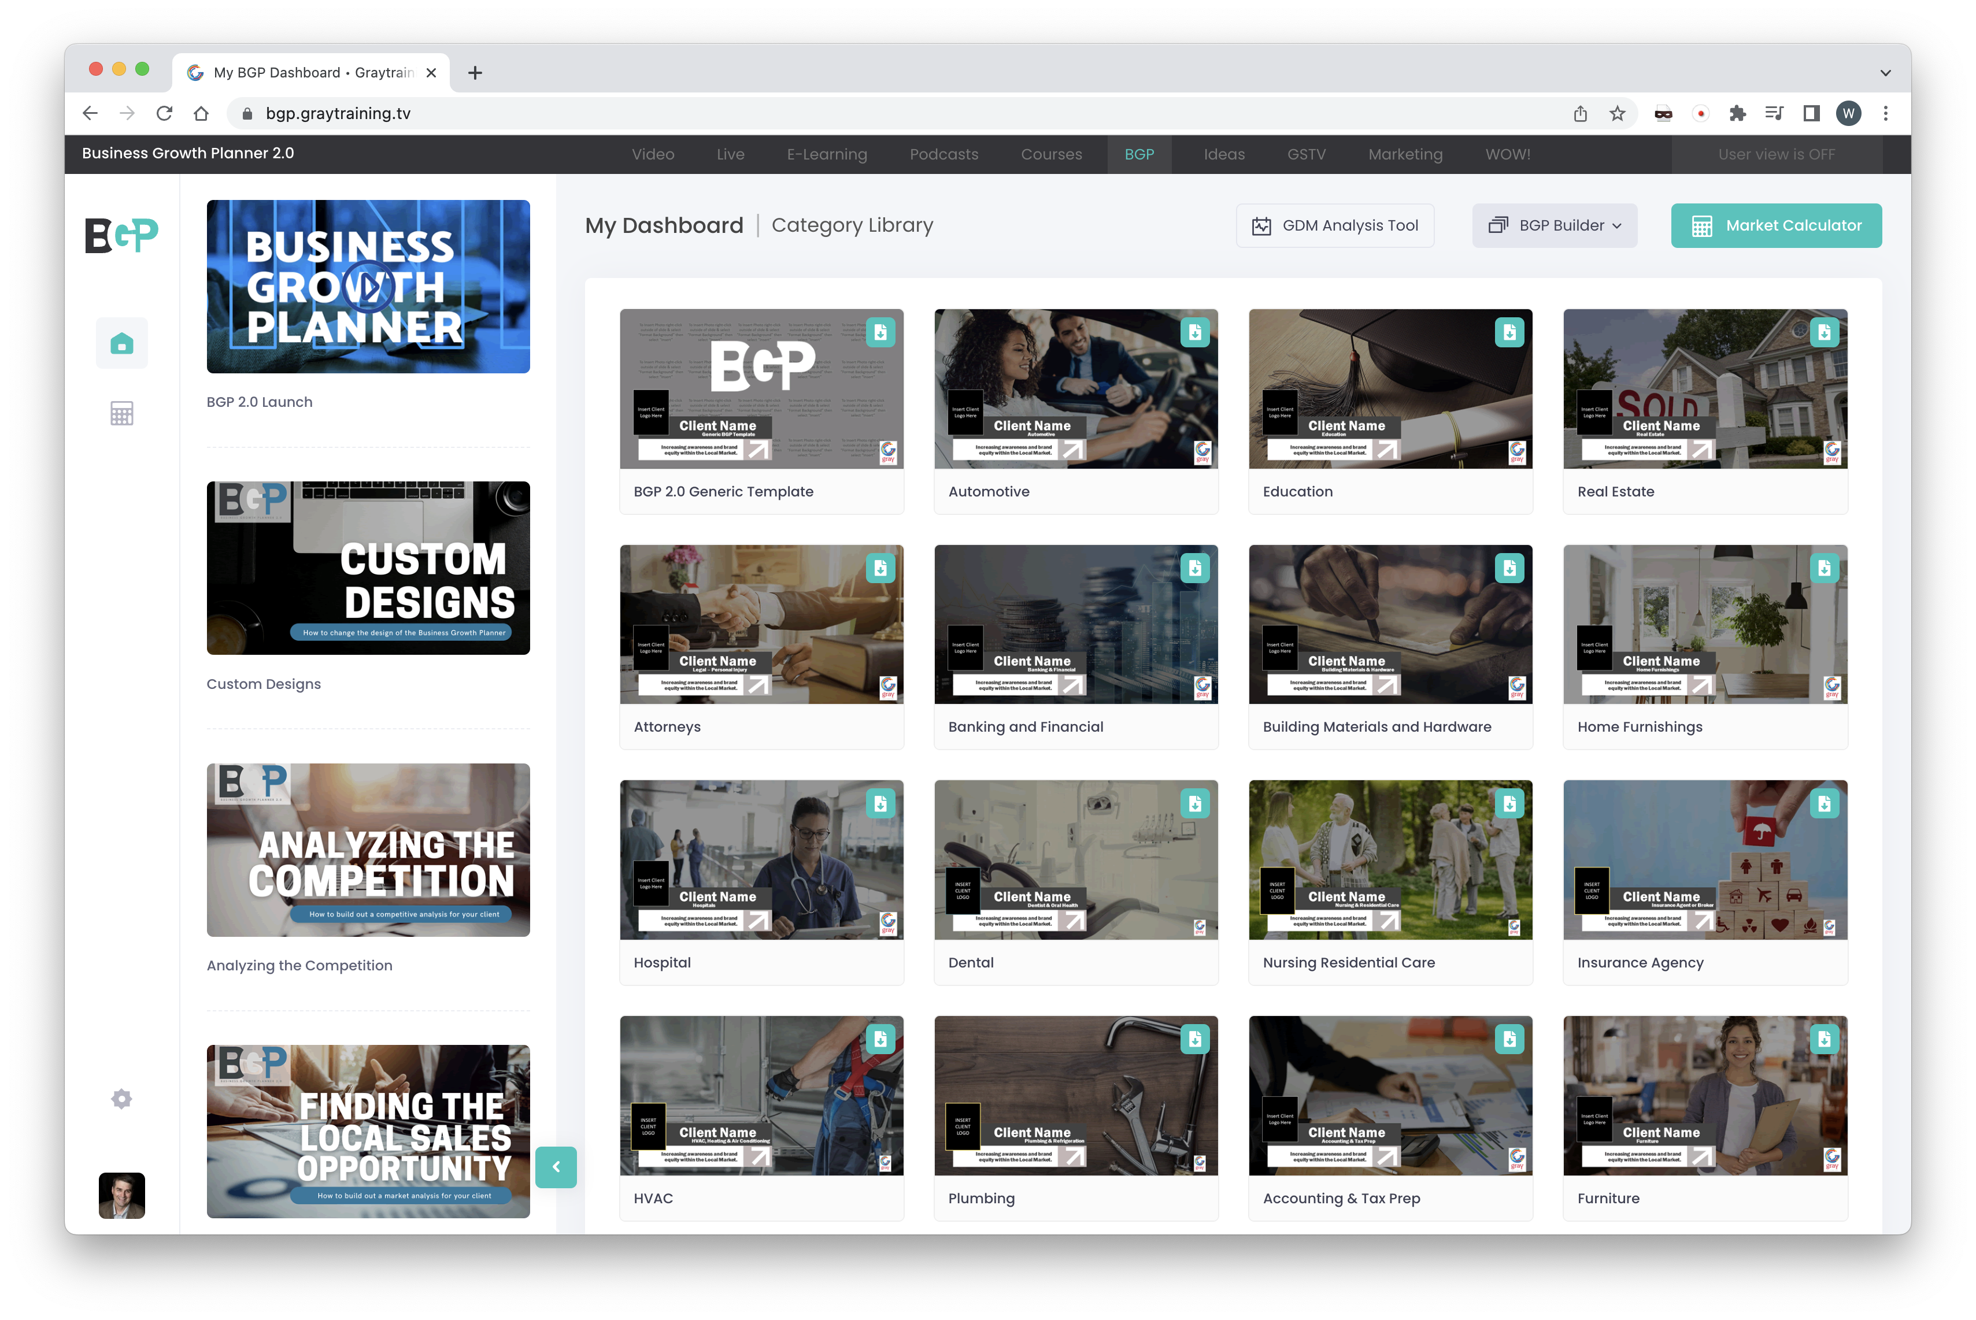Open Chrome's three-dot menu
The height and width of the screenshot is (1320, 1976).
point(1885,114)
